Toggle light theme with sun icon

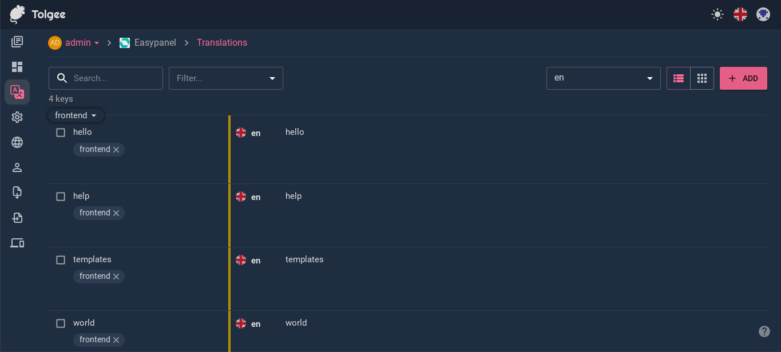[717, 14]
